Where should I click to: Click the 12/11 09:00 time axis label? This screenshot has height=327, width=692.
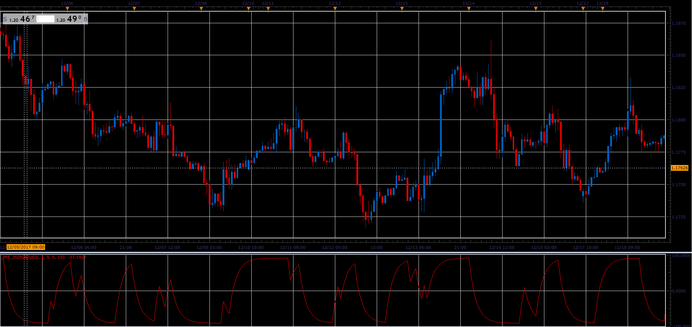point(293,247)
